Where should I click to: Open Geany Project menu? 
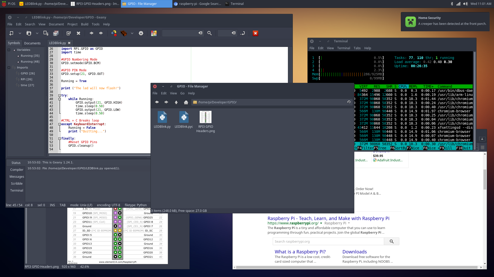click(x=72, y=24)
